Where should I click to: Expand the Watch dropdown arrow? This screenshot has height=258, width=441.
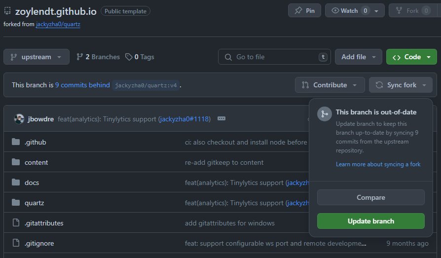376,11
